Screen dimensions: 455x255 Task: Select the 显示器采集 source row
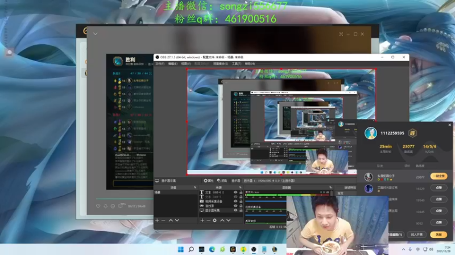point(221,210)
